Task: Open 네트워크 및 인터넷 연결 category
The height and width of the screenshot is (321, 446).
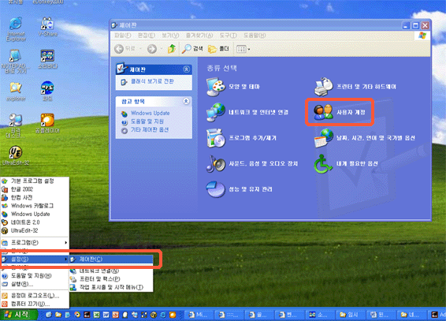Action: pyautogui.click(x=247, y=112)
